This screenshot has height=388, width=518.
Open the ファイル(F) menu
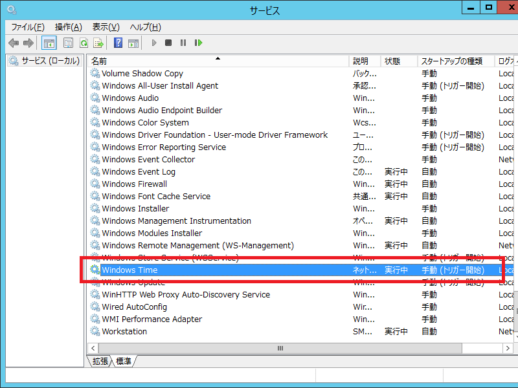coord(28,27)
